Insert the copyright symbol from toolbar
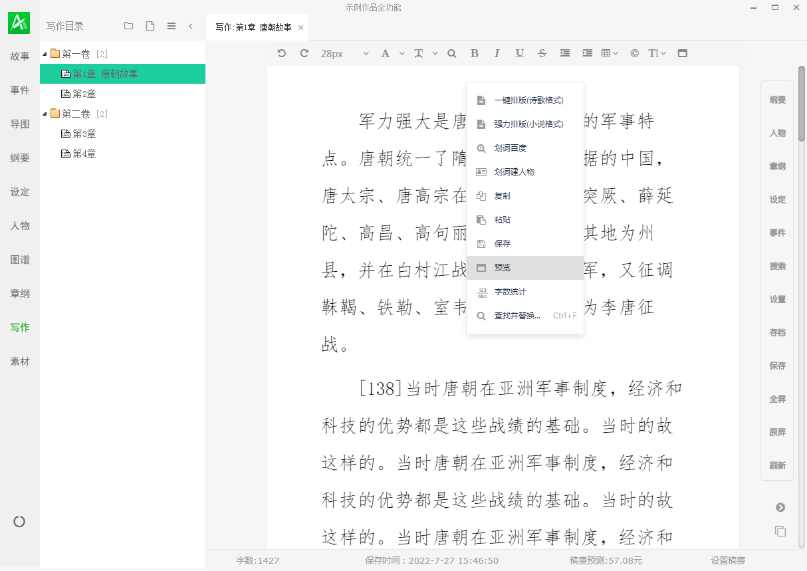The height and width of the screenshot is (571, 807). click(x=634, y=53)
